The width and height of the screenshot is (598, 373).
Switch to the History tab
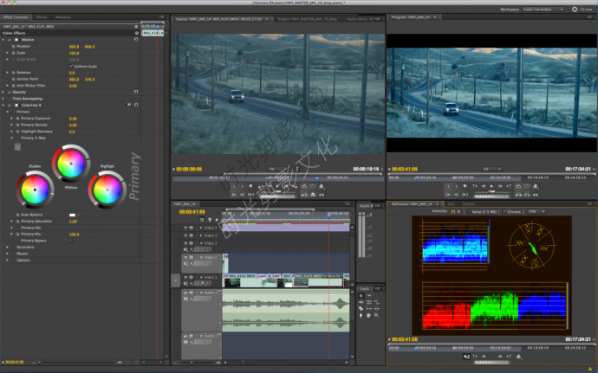tap(468, 204)
